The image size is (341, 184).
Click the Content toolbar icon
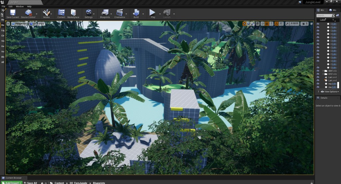(x=61, y=13)
